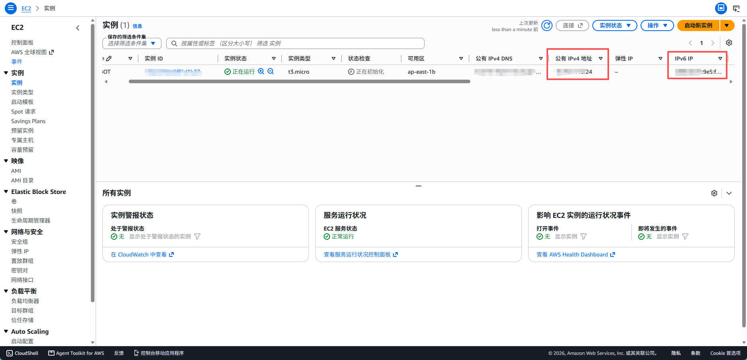Click the instance filter search field

click(295, 43)
